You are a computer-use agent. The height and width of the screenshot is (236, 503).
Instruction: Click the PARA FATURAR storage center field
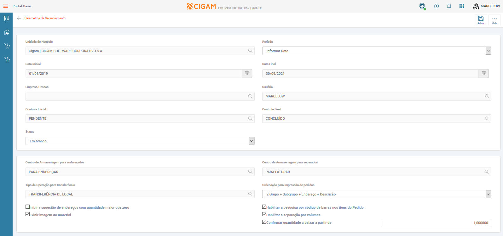pyautogui.click(x=377, y=172)
